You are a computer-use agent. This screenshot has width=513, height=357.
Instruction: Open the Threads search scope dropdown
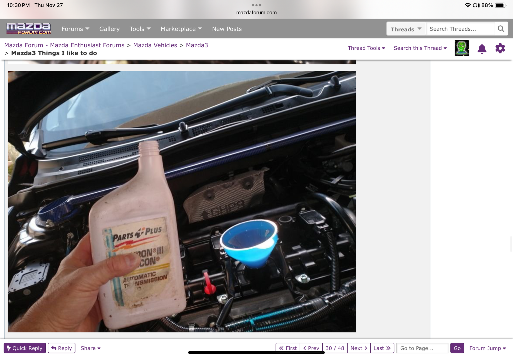406,29
